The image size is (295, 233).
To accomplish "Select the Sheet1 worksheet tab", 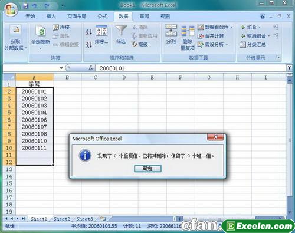I will [x=39, y=219].
